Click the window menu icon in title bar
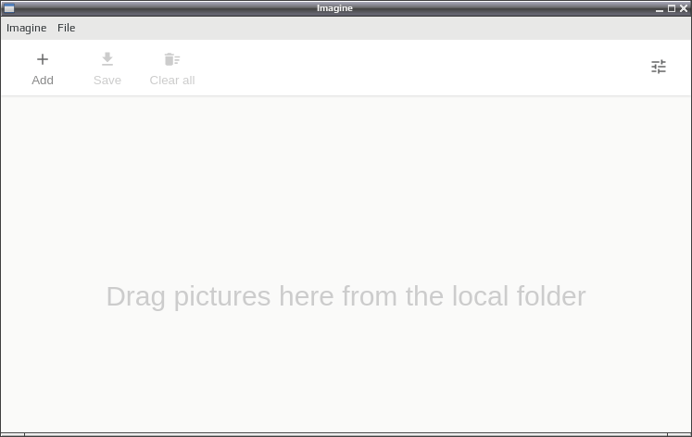692x437 pixels. click(9, 8)
